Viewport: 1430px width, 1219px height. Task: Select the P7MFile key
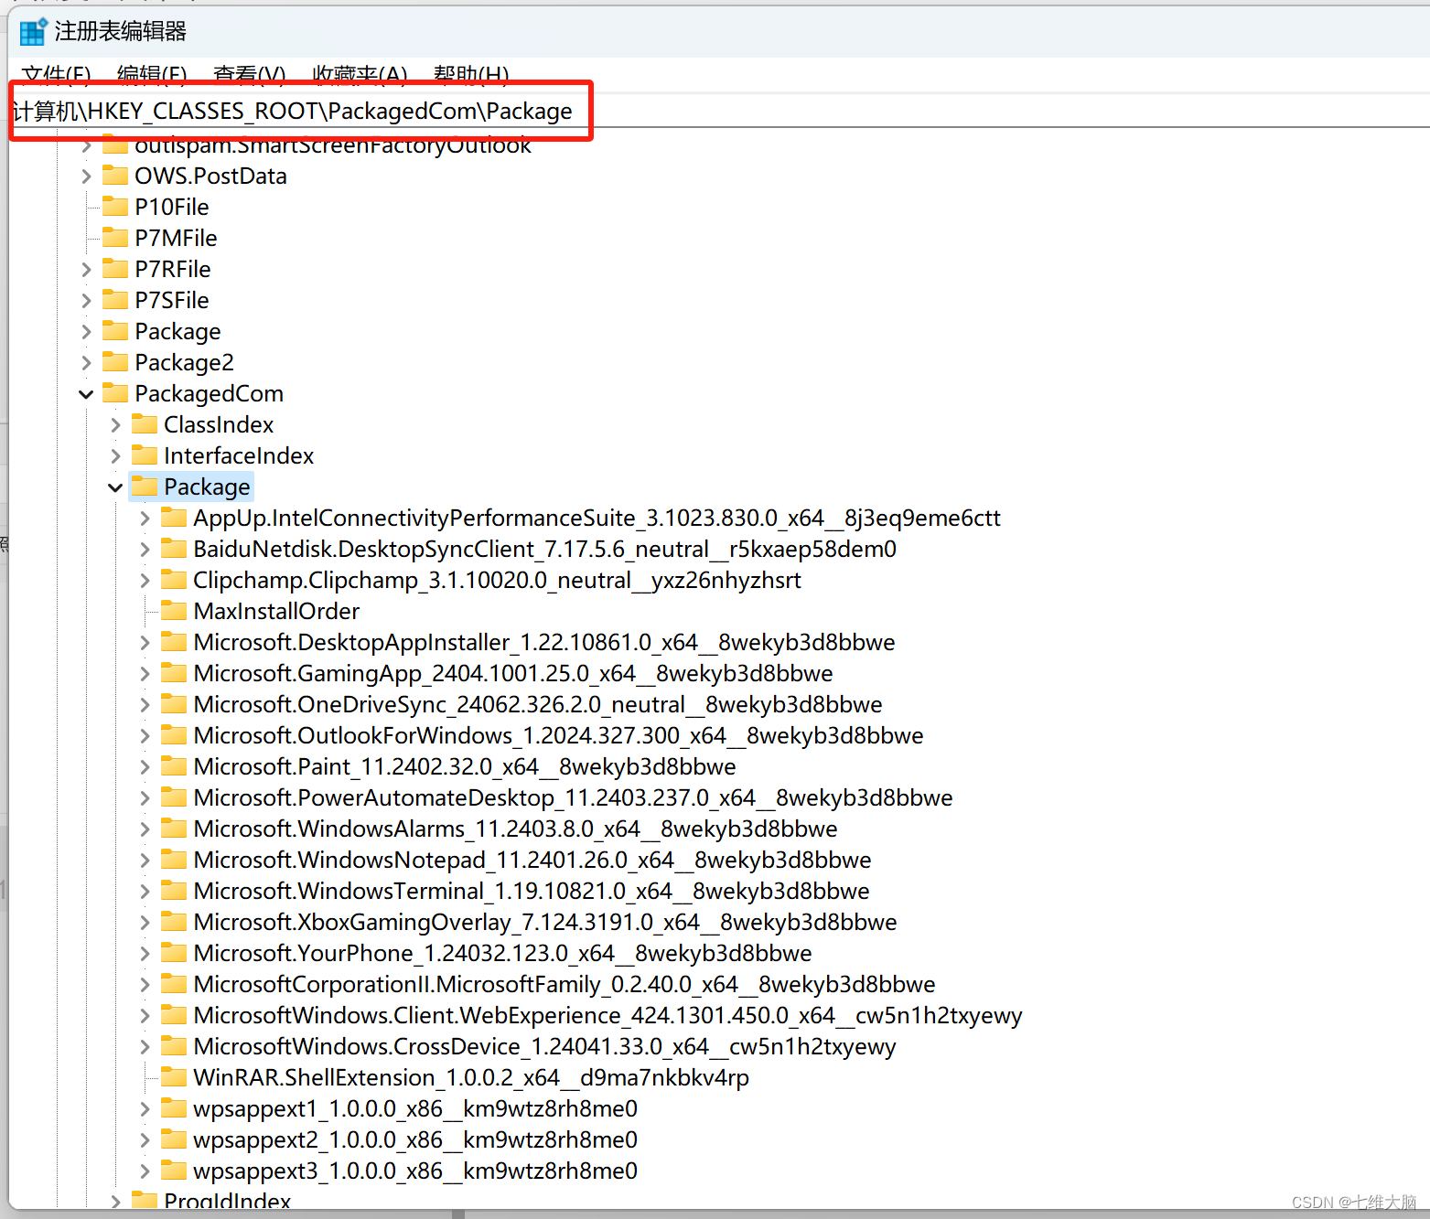176,239
